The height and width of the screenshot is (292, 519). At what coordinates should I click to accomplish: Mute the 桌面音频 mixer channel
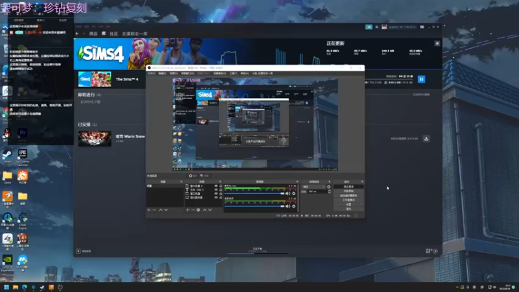pyautogui.click(x=288, y=206)
